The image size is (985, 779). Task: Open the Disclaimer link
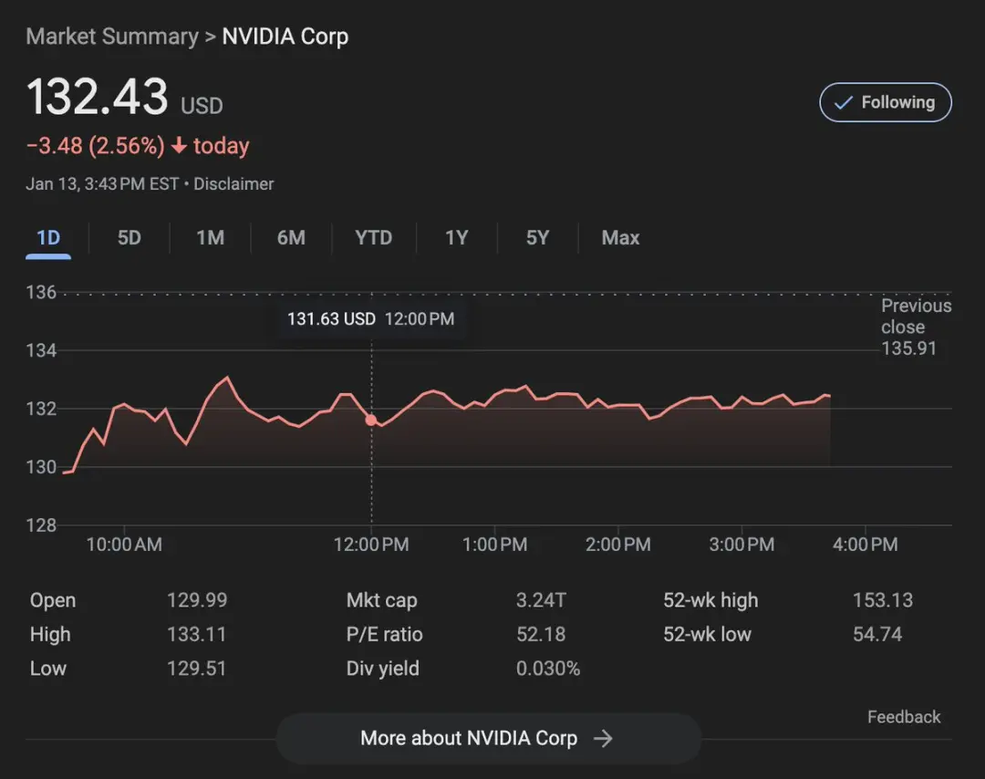coord(233,184)
